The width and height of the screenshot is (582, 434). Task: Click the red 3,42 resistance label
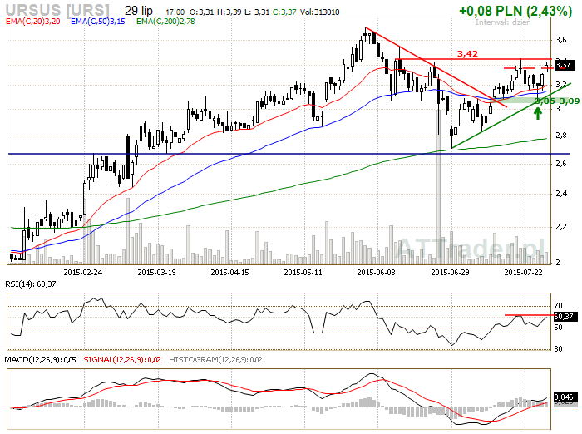click(x=467, y=54)
